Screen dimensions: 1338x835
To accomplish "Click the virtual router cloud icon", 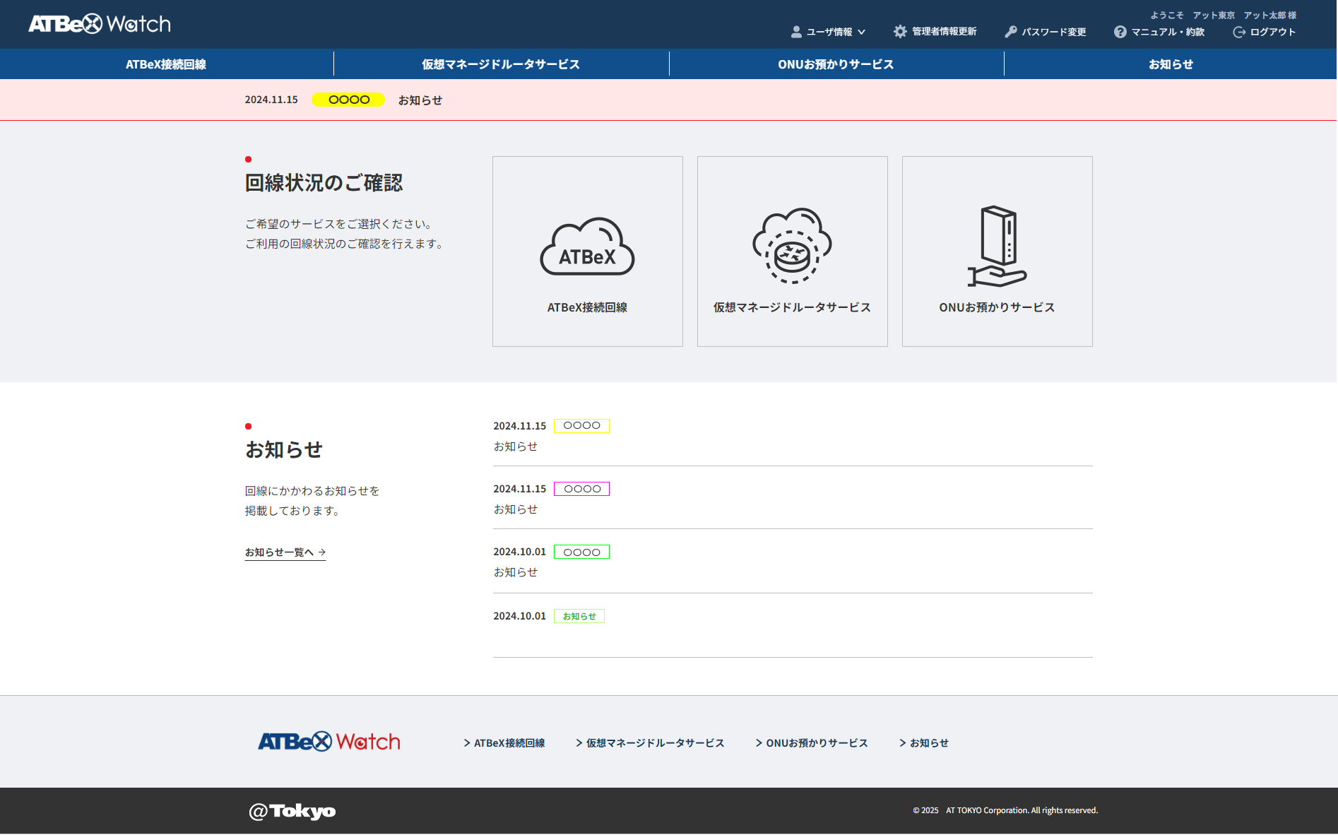I will tap(792, 245).
